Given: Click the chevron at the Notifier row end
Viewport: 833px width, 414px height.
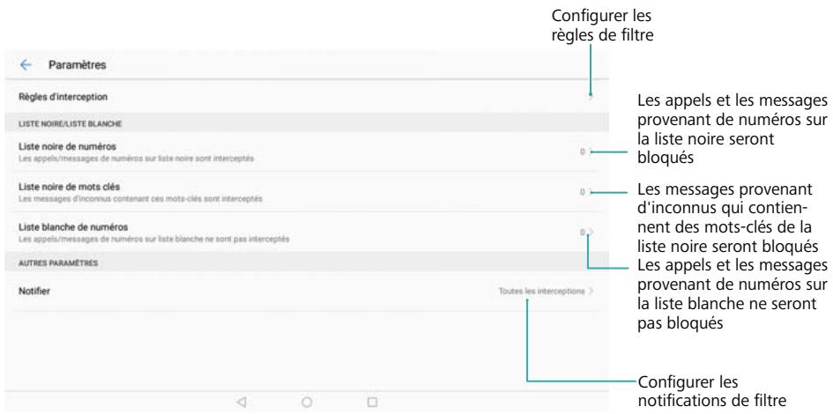Looking at the screenshot, I should 591,290.
